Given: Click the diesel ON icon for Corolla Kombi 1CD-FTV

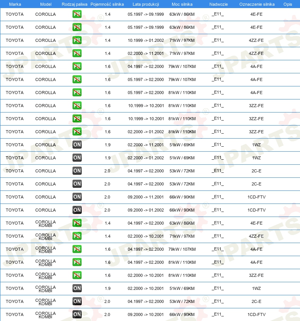Looking at the screenshot, I should [x=77, y=314].
